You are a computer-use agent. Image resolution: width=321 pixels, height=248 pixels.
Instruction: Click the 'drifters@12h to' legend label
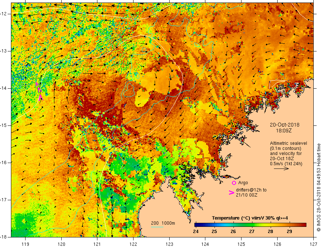251,190
